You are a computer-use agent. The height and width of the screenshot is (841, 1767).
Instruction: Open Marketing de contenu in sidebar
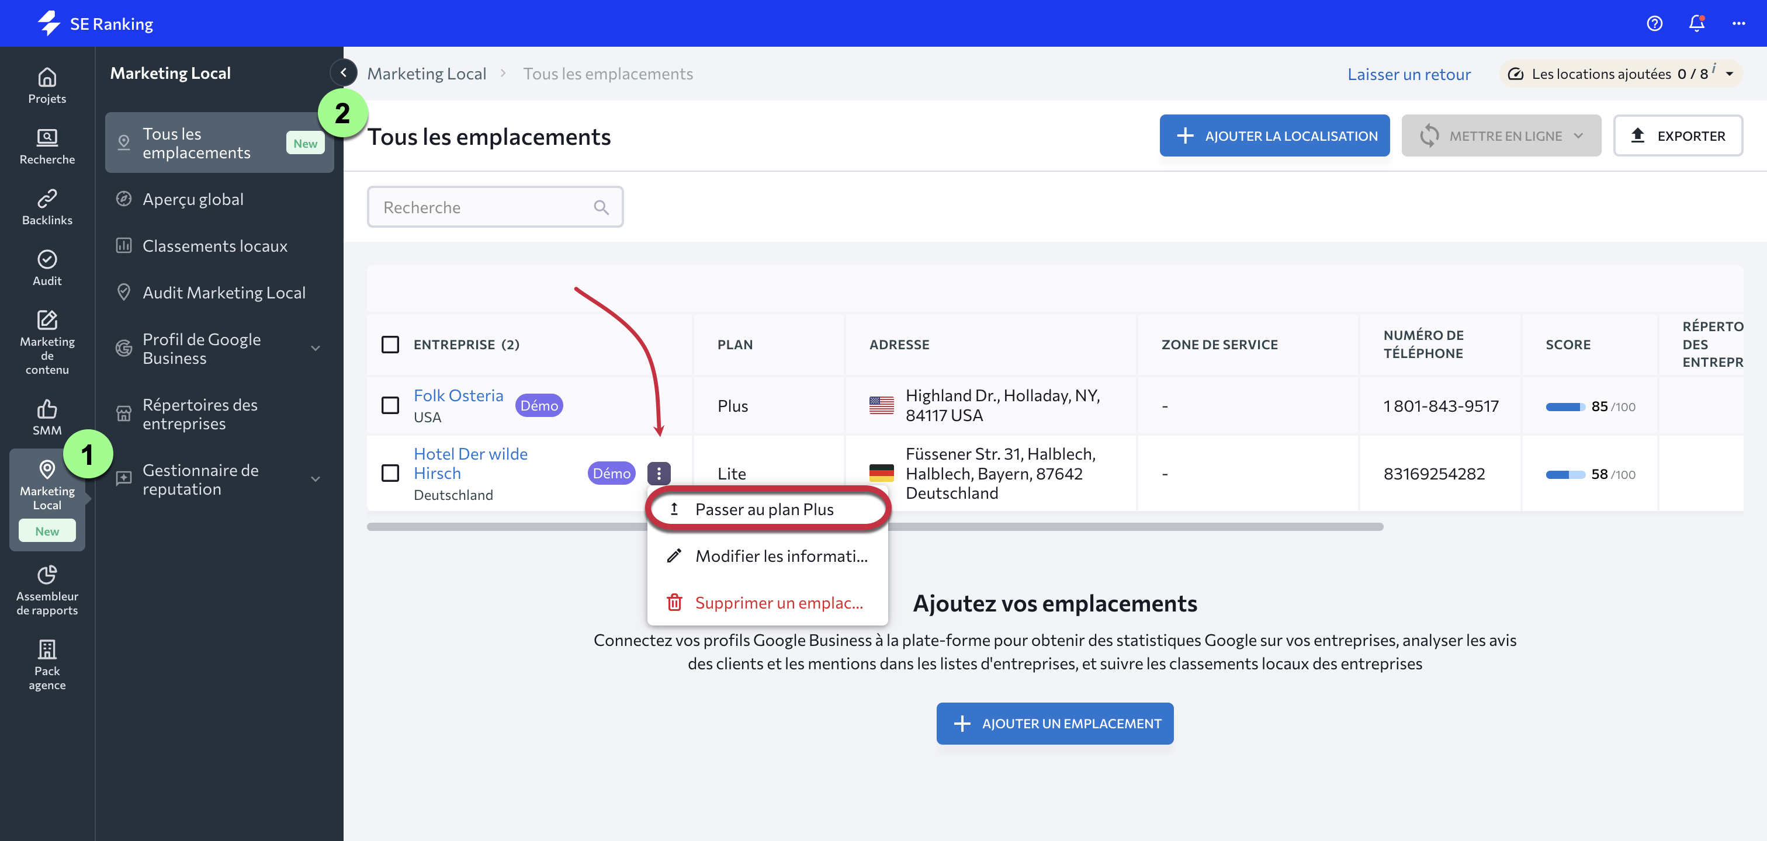tap(47, 343)
